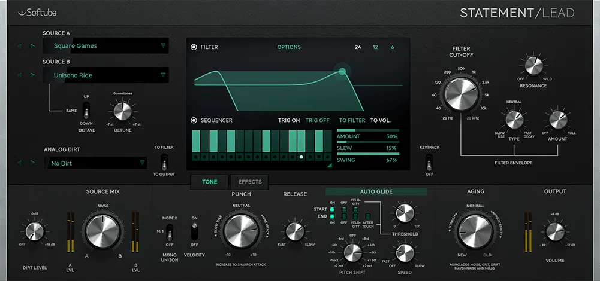Click next preset arrow for Analog Dirt
600x281 pixels.
(x=32, y=163)
